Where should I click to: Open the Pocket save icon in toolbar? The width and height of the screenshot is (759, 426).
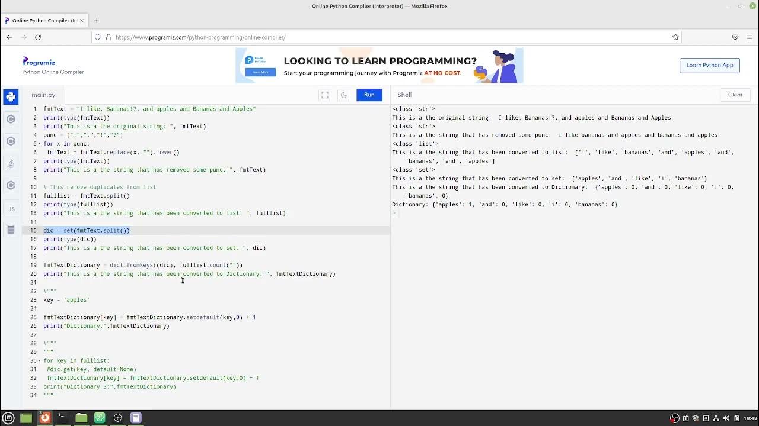pos(735,37)
